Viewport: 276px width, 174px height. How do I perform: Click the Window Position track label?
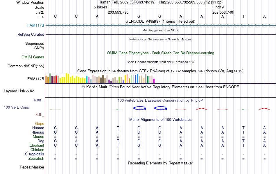point(30,2)
